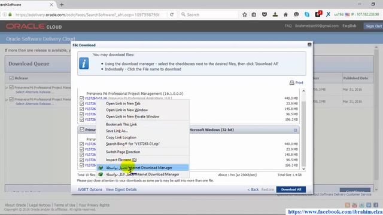Image resolution: width=383 pixels, height=215 pixels.
Task: Click the US flag icon in toolbar
Action: pos(347,14)
